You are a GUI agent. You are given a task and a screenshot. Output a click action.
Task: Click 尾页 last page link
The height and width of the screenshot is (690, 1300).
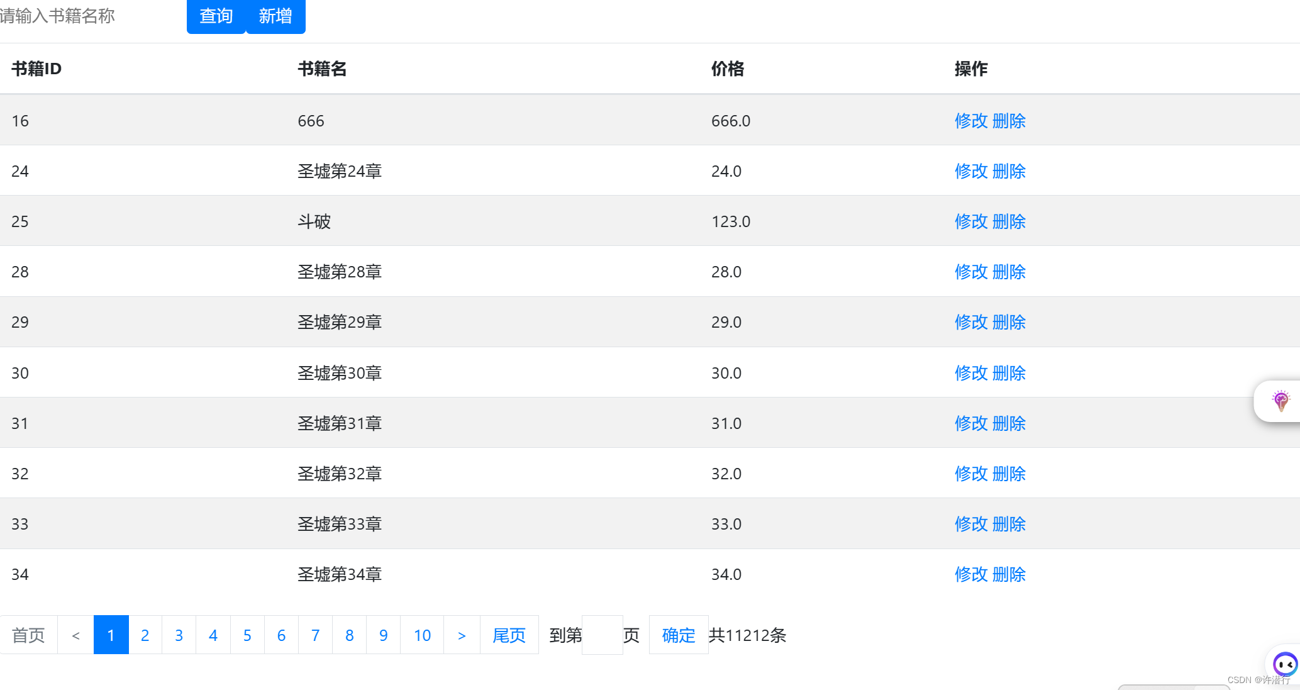[509, 635]
